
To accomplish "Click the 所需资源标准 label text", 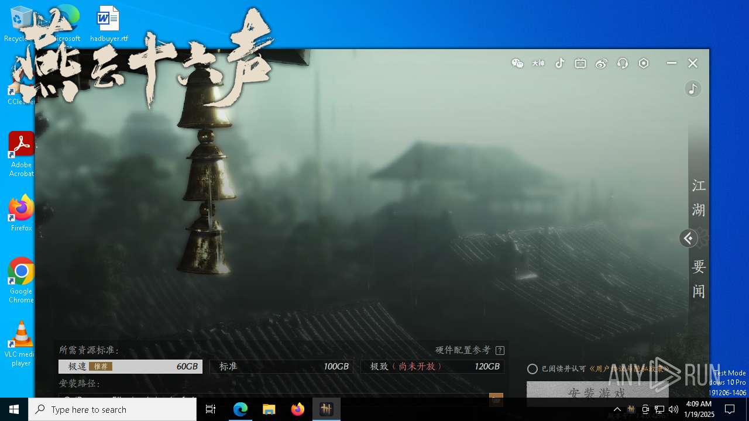I will 89,350.
